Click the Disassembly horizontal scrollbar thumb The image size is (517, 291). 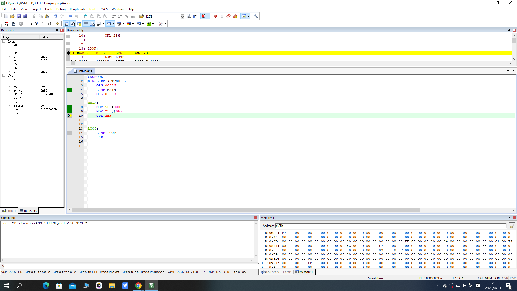point(73,64)
